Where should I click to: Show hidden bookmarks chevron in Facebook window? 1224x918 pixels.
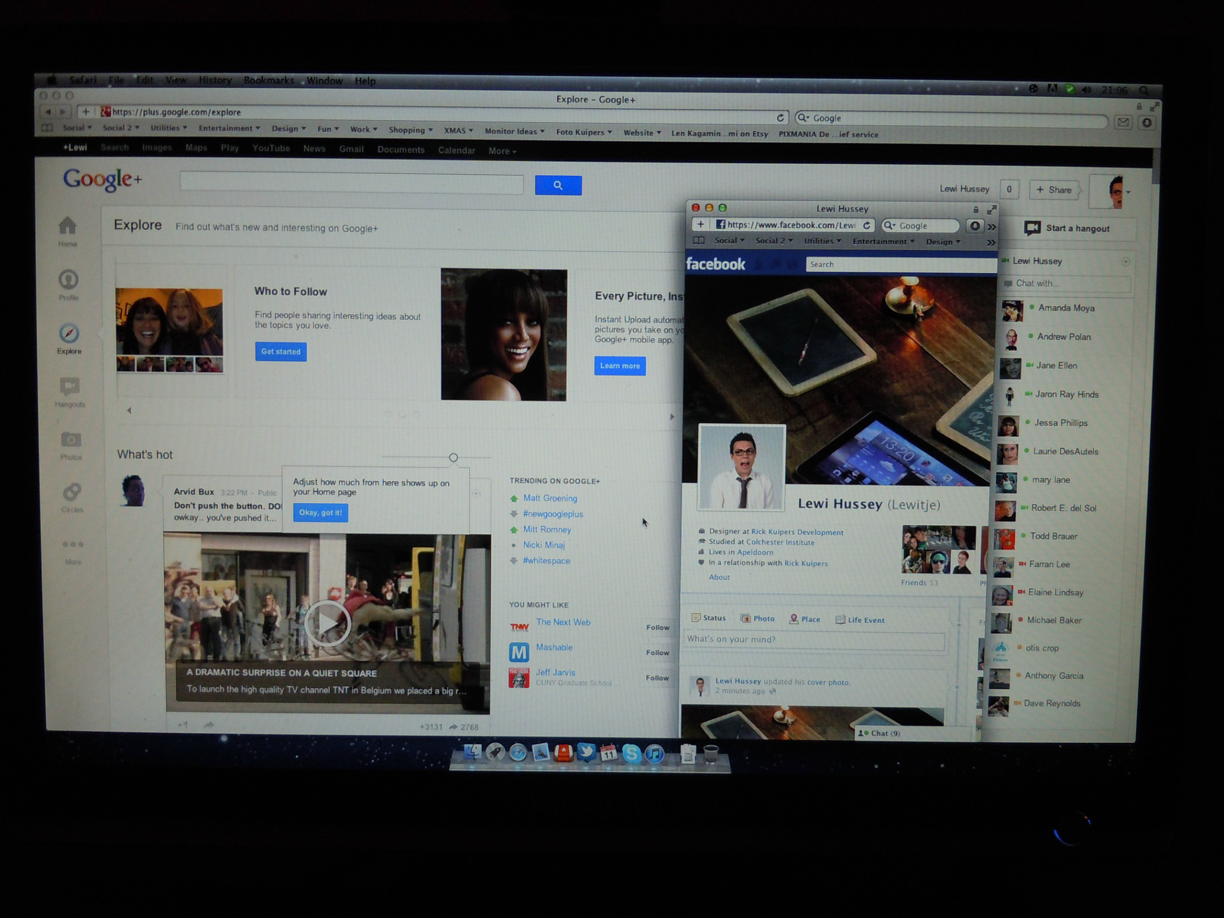tap(991, 243)
